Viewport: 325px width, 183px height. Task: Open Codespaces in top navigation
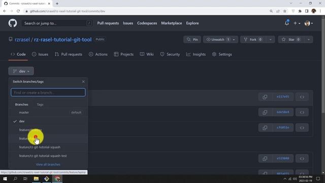tap(147, 23)
